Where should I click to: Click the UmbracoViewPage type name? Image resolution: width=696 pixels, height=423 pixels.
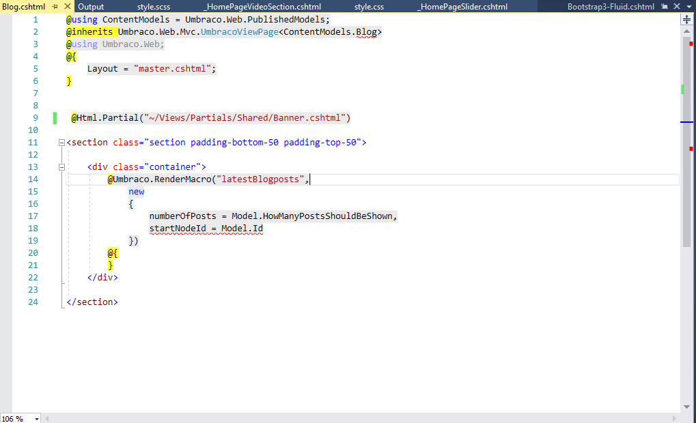[x=240, y=32]
